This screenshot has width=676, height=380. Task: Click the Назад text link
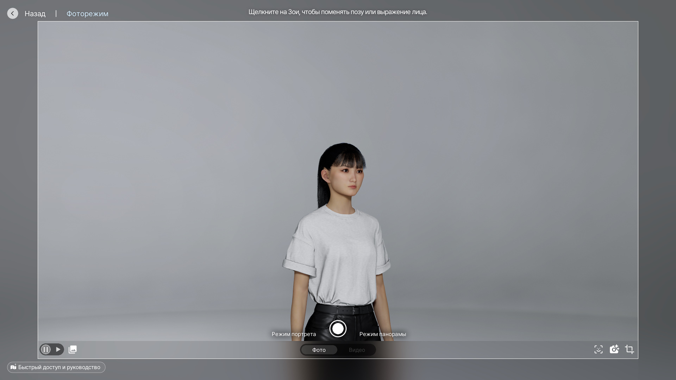(35, 14)
